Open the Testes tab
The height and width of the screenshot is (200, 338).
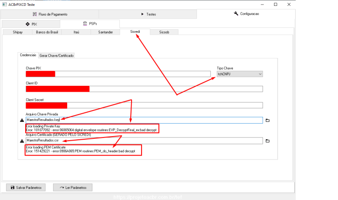click(148, 14)
